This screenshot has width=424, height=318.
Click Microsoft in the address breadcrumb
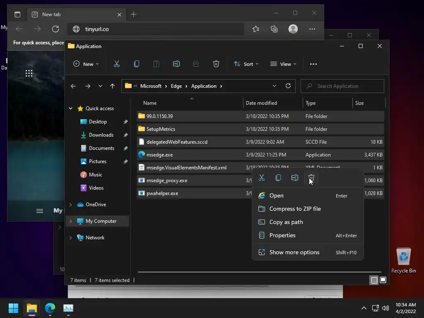pyautogui.click(x=151, y=86)
